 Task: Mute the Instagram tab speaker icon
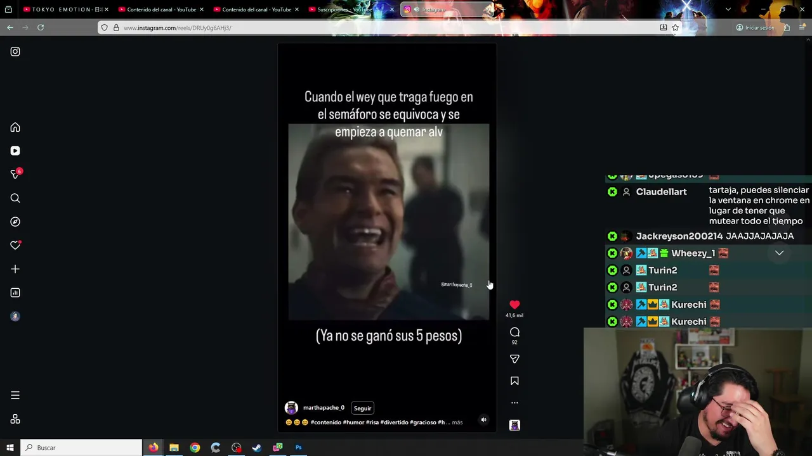pyautogui.click(x=416, y=9)
